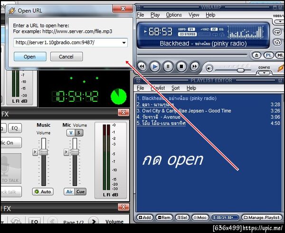Toggle Mic V button
285x233 pixels.
tap(71, 133)
